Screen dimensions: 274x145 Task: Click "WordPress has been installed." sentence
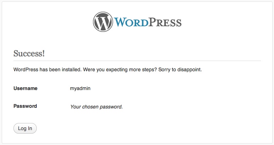click(47, 69)
